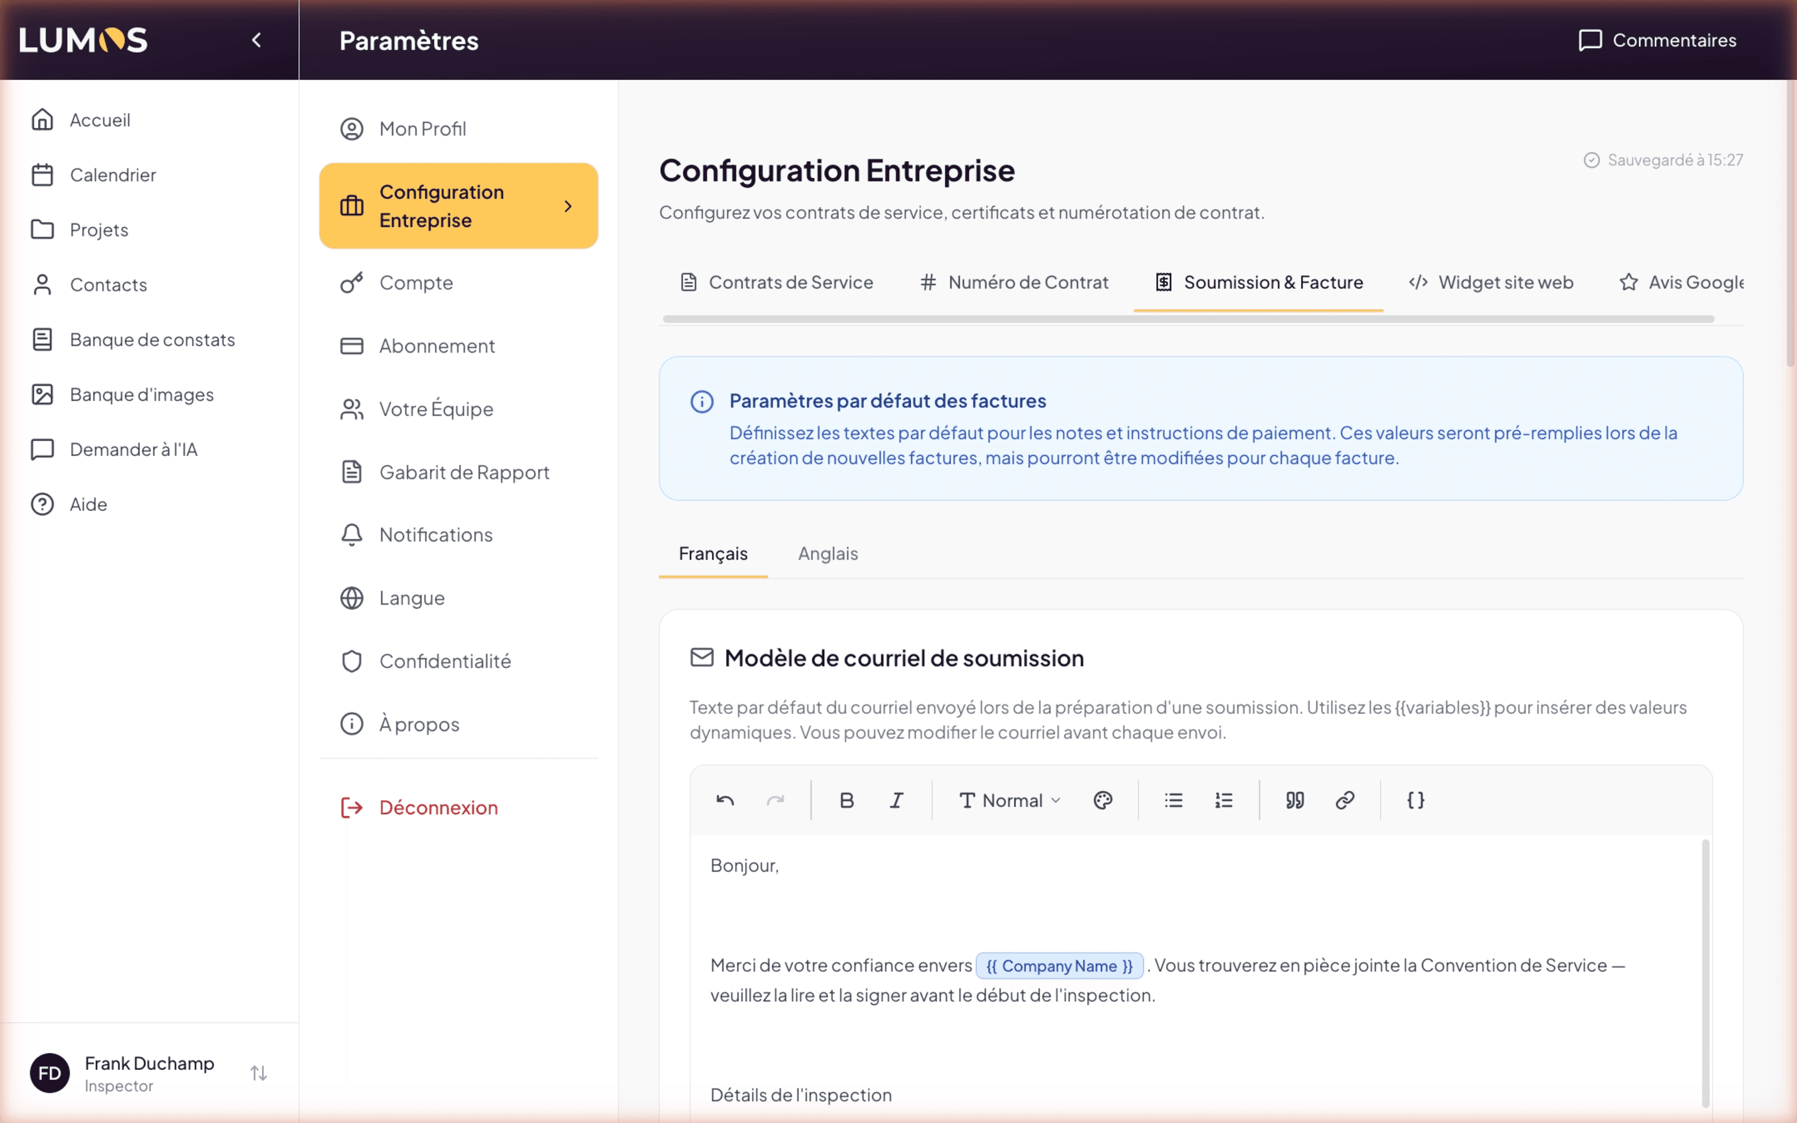
Task: Click the Détails de l'inspection text line
Action: pos(801,1095)
